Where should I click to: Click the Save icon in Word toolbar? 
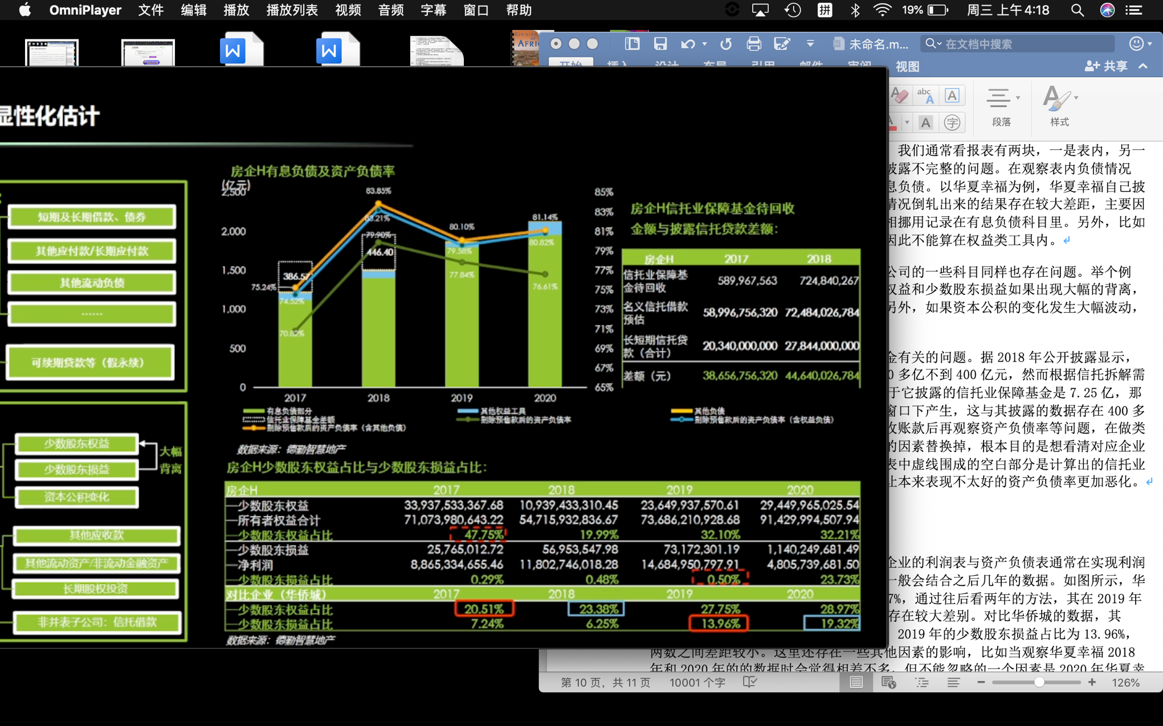tap(660, 44)
